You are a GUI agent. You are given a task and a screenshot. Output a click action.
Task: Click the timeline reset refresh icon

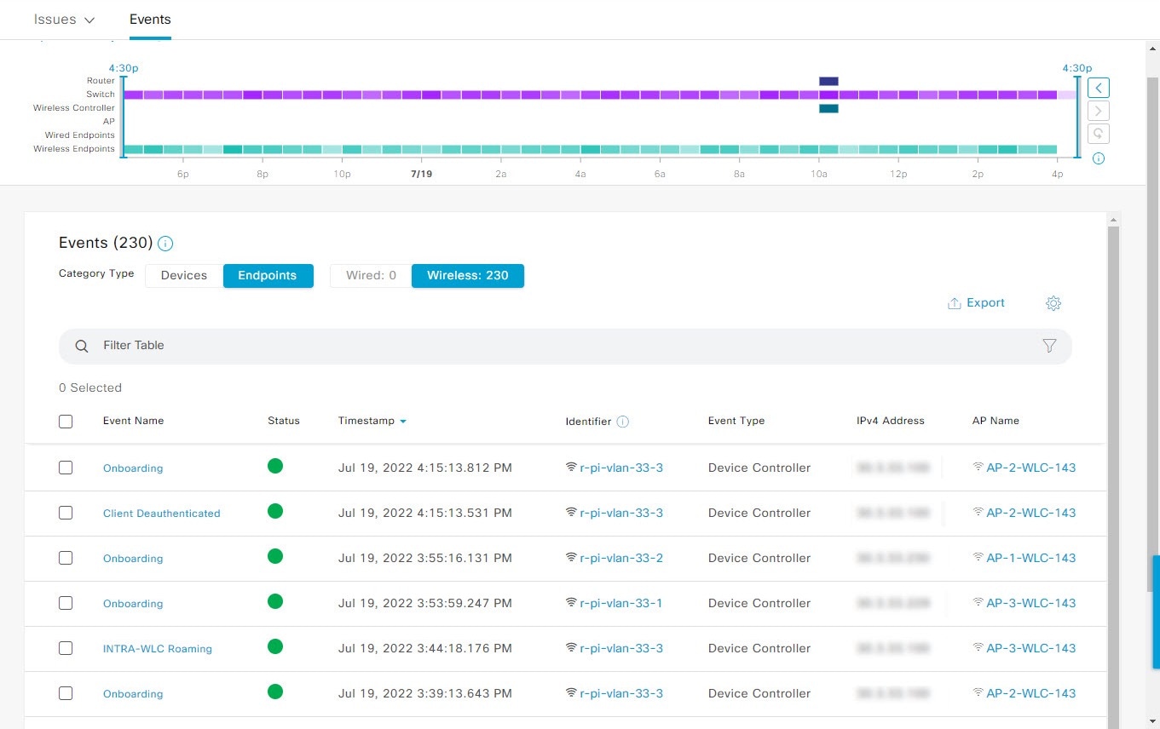tap(1099, 134)
